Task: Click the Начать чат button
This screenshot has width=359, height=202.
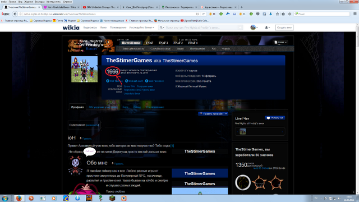Action: pos(275,118)
